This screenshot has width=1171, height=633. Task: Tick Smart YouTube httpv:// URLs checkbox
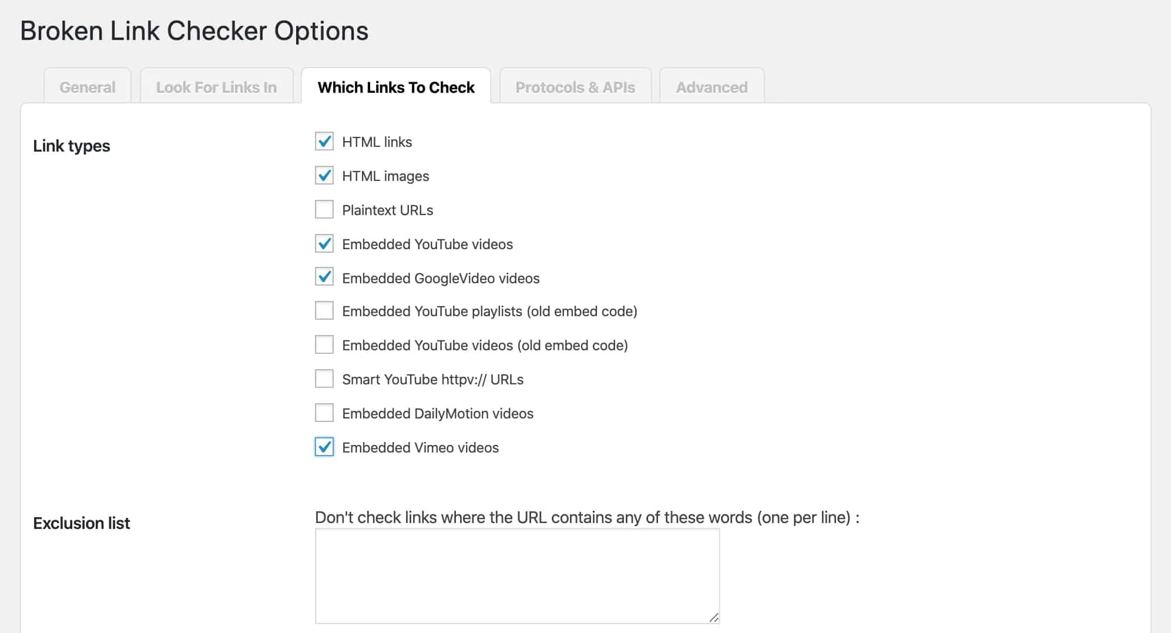coord(324,379)
